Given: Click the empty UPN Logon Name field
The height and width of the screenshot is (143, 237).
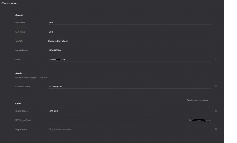Looking at the screenshot, I should 115,120.
